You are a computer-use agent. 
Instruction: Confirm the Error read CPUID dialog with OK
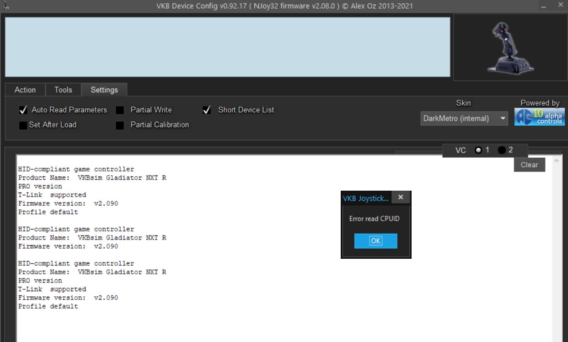pos(376,241)
